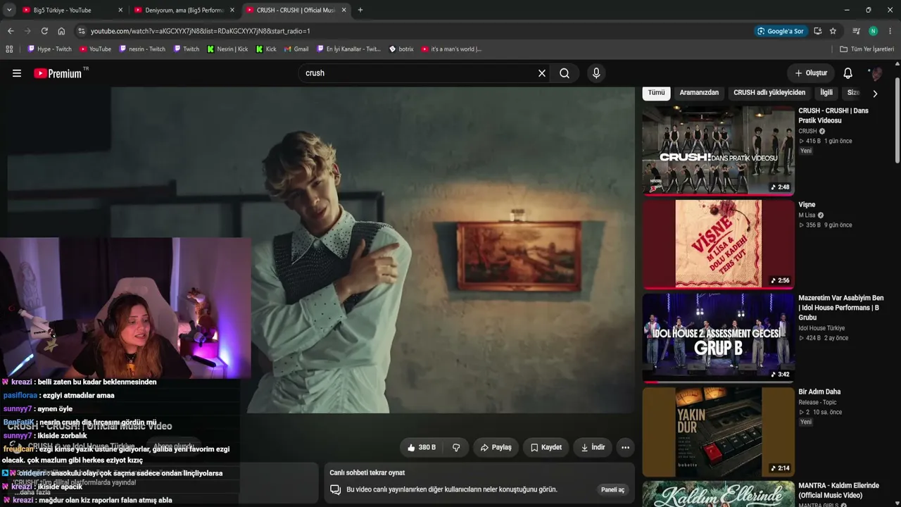Open Hype - Twitch bookmark

tap(49, 49)
